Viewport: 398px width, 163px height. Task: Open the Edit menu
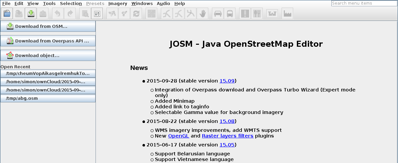[19, 4]
